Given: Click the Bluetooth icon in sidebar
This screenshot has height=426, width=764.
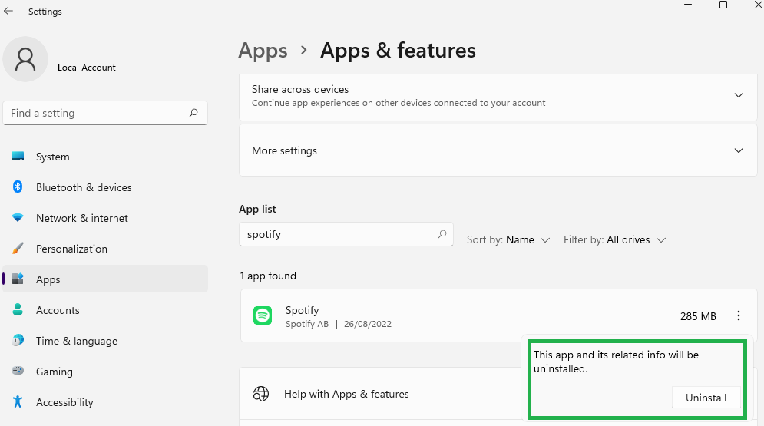Looking at the screenshot, I should click(x=18, y=187).
